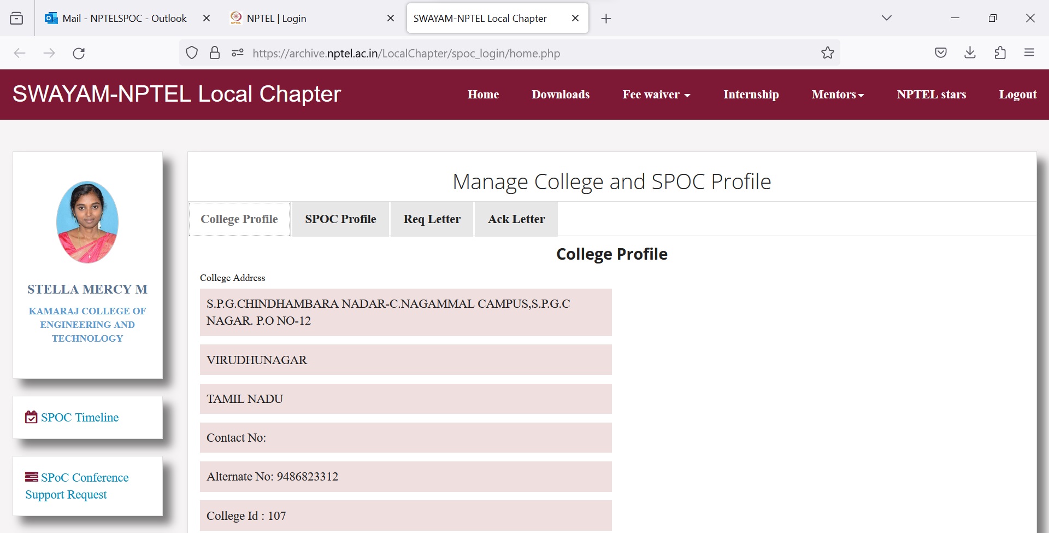Expand the Fee waiver dropdown menu

(x=656, y=95)
